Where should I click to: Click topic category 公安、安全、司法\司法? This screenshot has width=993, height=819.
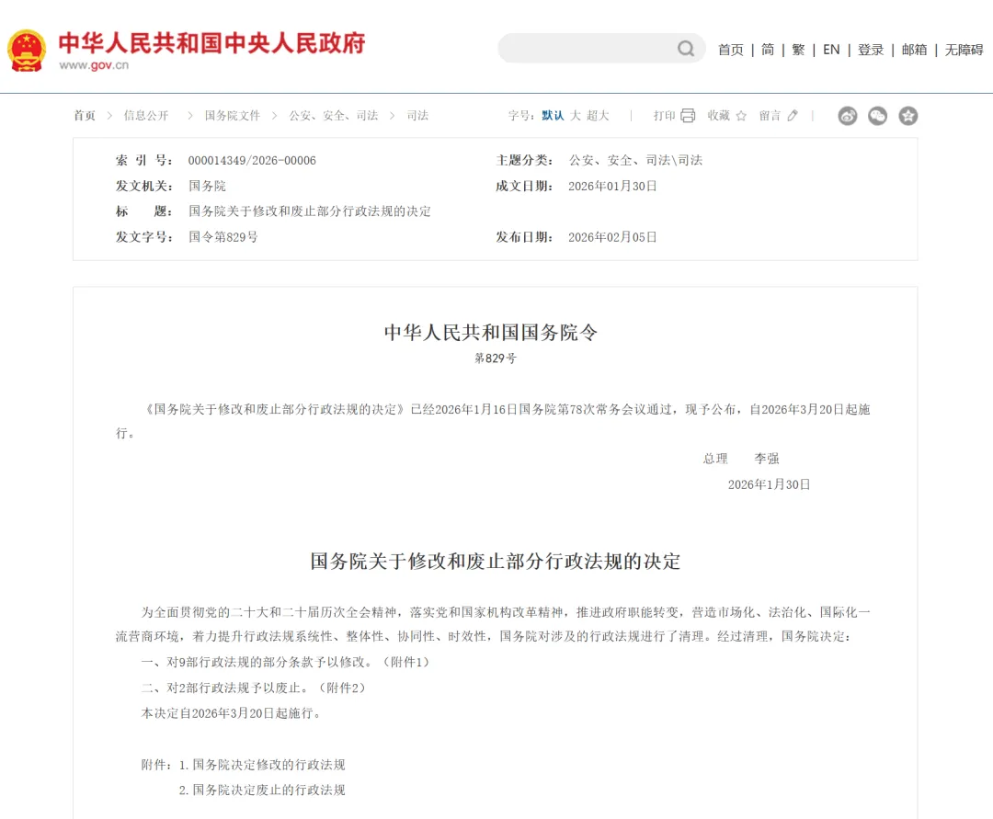[635, 160]
